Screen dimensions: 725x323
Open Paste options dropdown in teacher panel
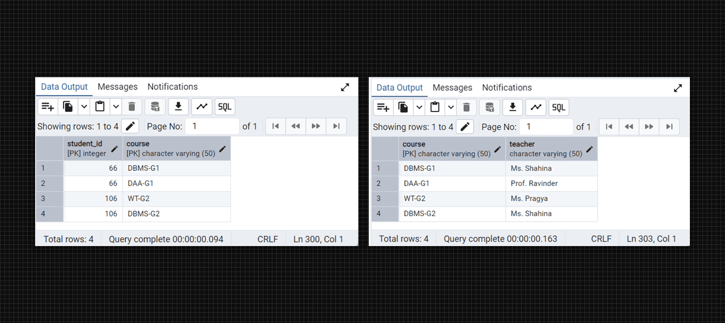coord(451,107)
